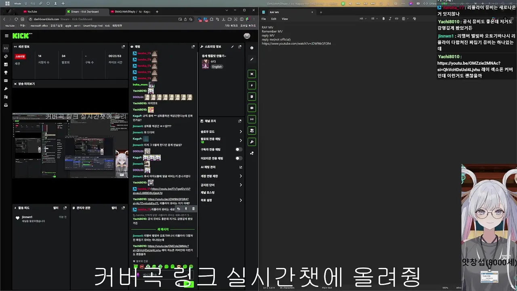Pop out the activity feed panel

click(65, 208)
